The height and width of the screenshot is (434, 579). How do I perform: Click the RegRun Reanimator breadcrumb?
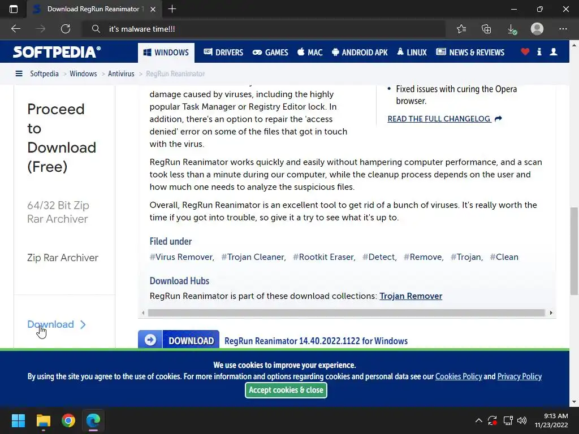[175, 73]
